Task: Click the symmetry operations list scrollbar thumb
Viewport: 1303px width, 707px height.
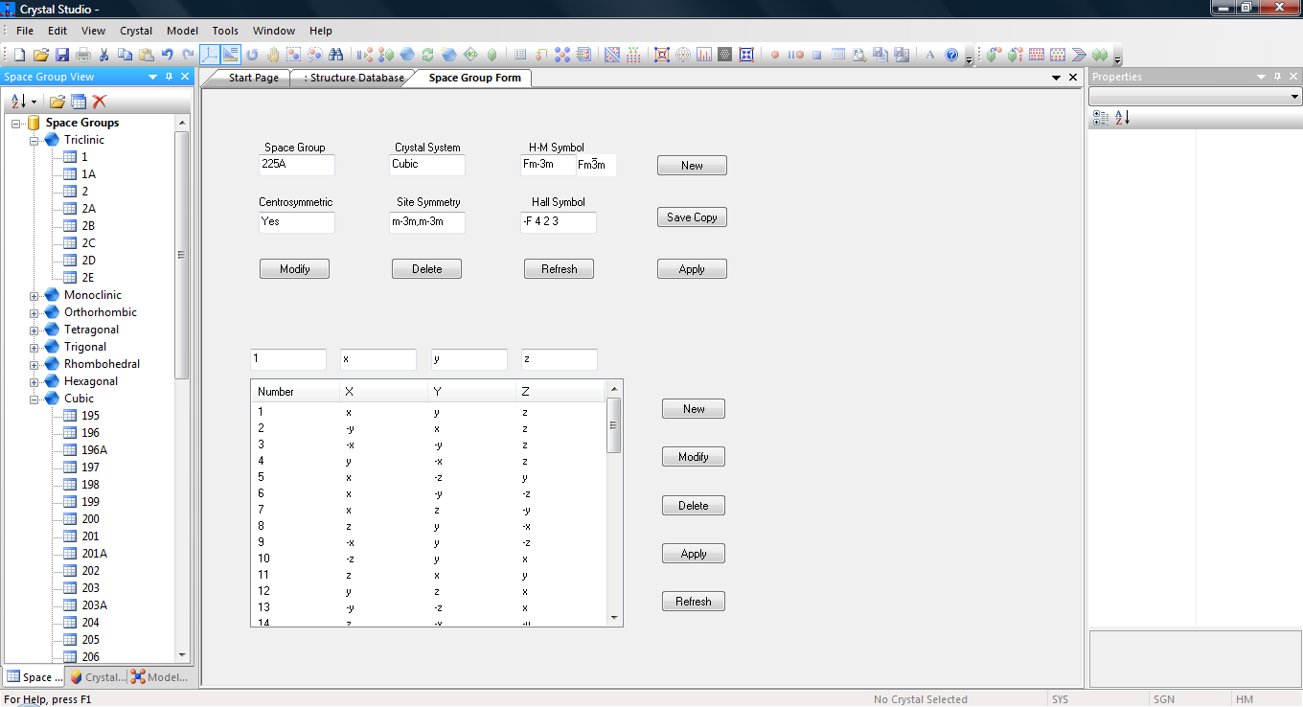Action: [x=614, y=423]
